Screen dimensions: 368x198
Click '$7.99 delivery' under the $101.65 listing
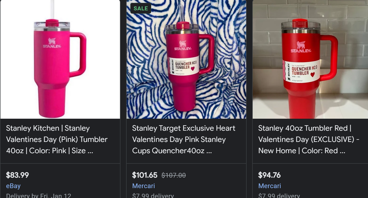point(153,195)
